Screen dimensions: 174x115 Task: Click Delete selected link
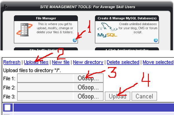[123, 62]
